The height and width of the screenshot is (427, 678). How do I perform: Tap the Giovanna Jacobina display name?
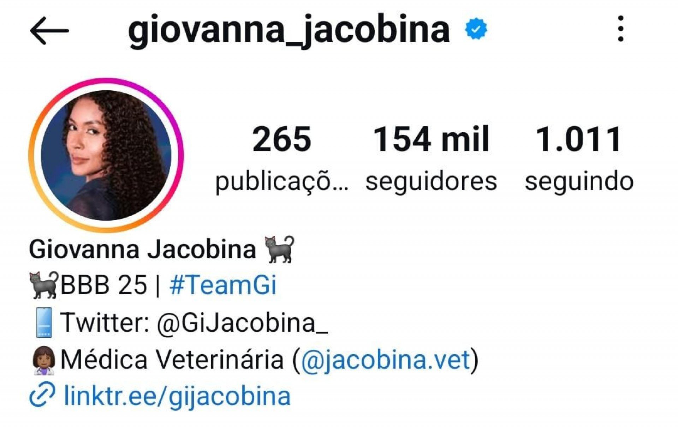[142, 249]
